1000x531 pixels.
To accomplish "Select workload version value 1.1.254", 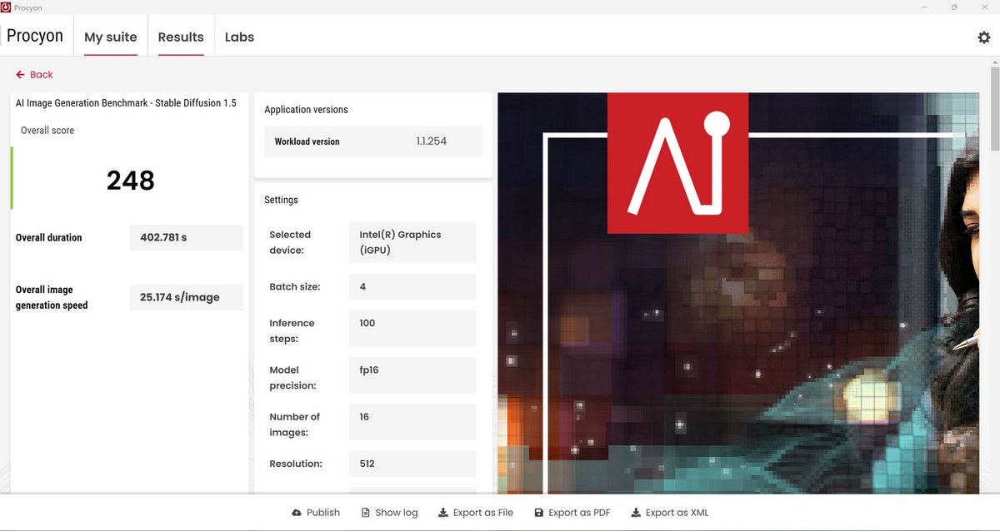I will pyautogui.click(x=432, y=141).
